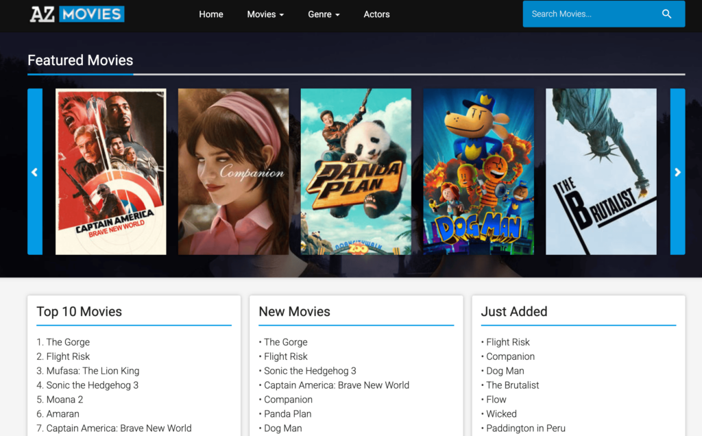Screen dimensions: 702x436
Task: Click the search magnifier icon
Action: [x=666, y=14]
